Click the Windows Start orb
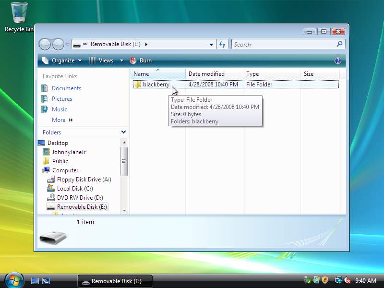Image resolution: width=384 pixels, height=288 pixels. [x=13, y=280]
